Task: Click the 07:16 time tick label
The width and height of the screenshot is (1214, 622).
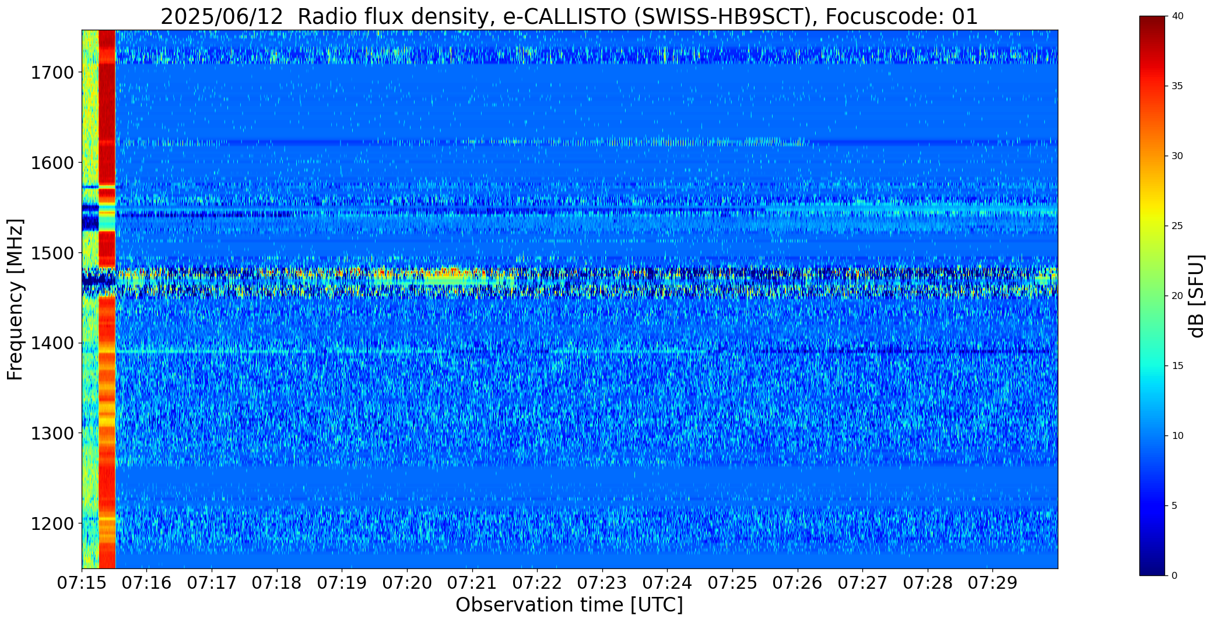Action: [147, 583]
